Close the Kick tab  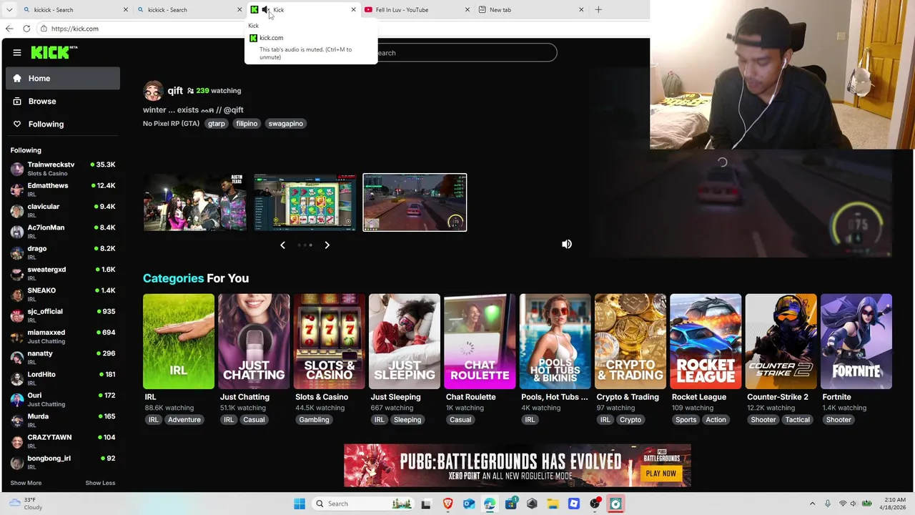[x=353, y=10]
